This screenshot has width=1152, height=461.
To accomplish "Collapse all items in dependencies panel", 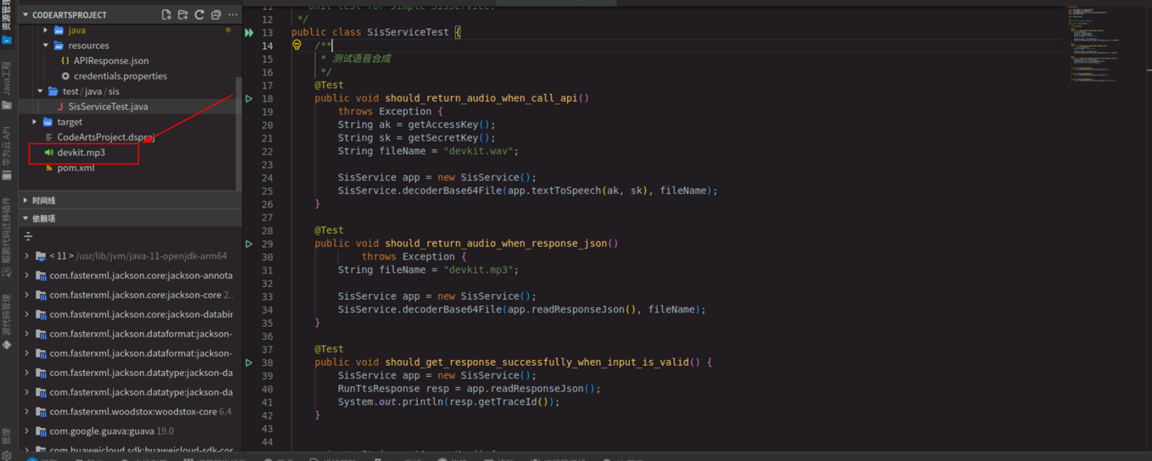I will [x=28, y=236].
